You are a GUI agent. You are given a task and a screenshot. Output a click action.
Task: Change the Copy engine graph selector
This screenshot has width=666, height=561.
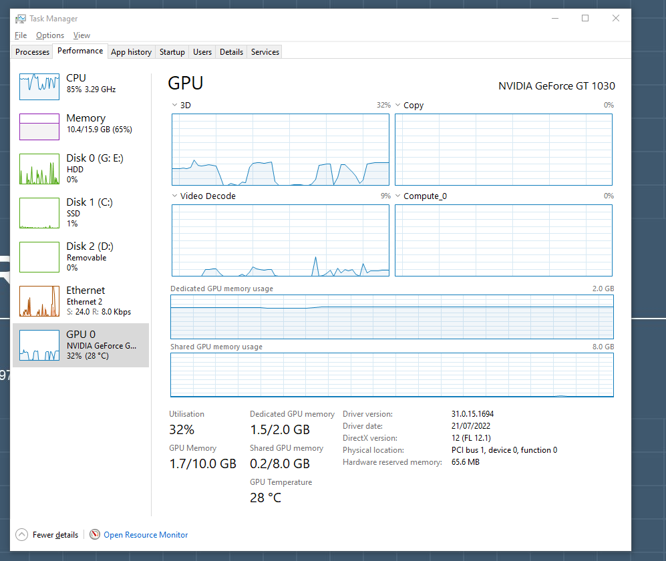coord(397,105)
